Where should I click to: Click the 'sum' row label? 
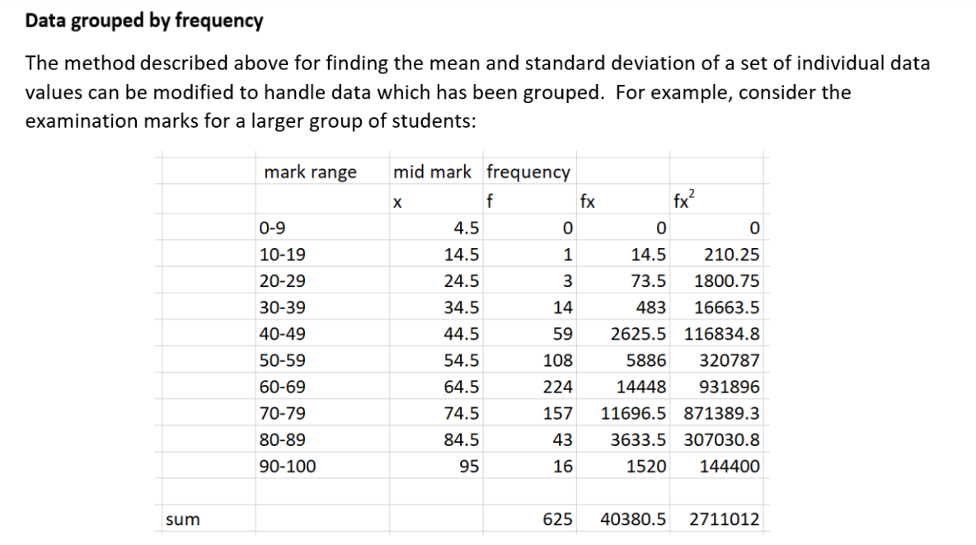pos(183,519)
